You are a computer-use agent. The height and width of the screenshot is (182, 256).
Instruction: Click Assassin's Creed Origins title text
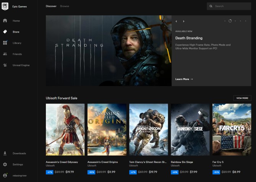click(103, 162)
